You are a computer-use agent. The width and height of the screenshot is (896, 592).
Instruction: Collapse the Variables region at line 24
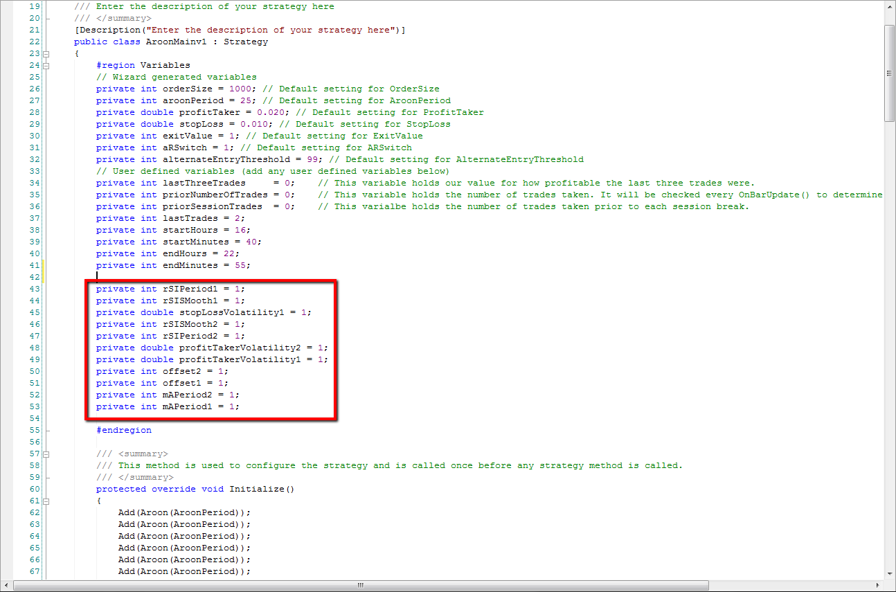click(x=46, y=65)
